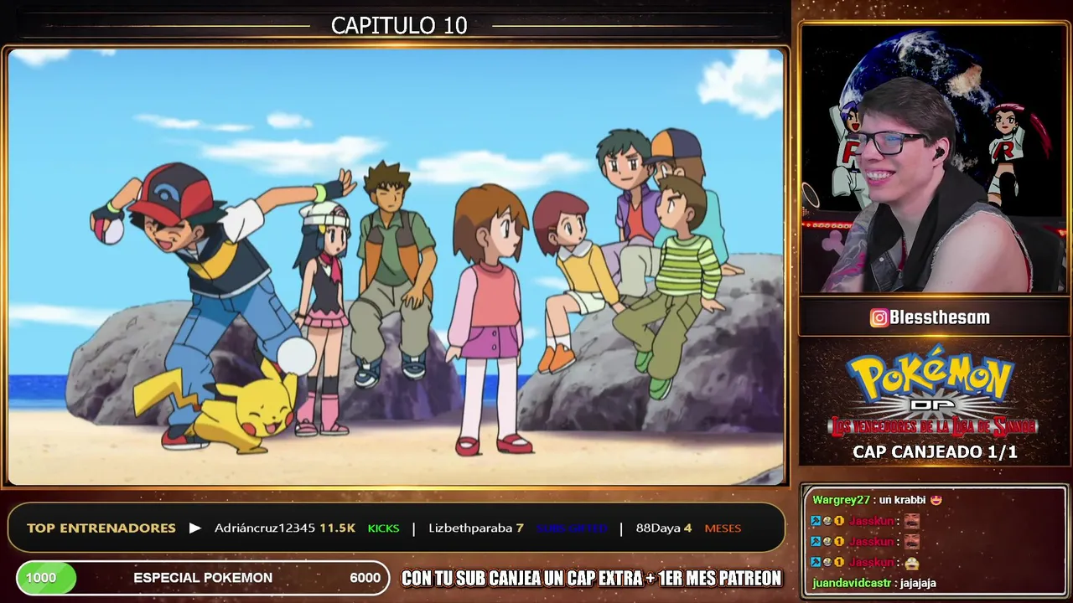Click the shocked face emoji from Jasskun

(912, 563)
